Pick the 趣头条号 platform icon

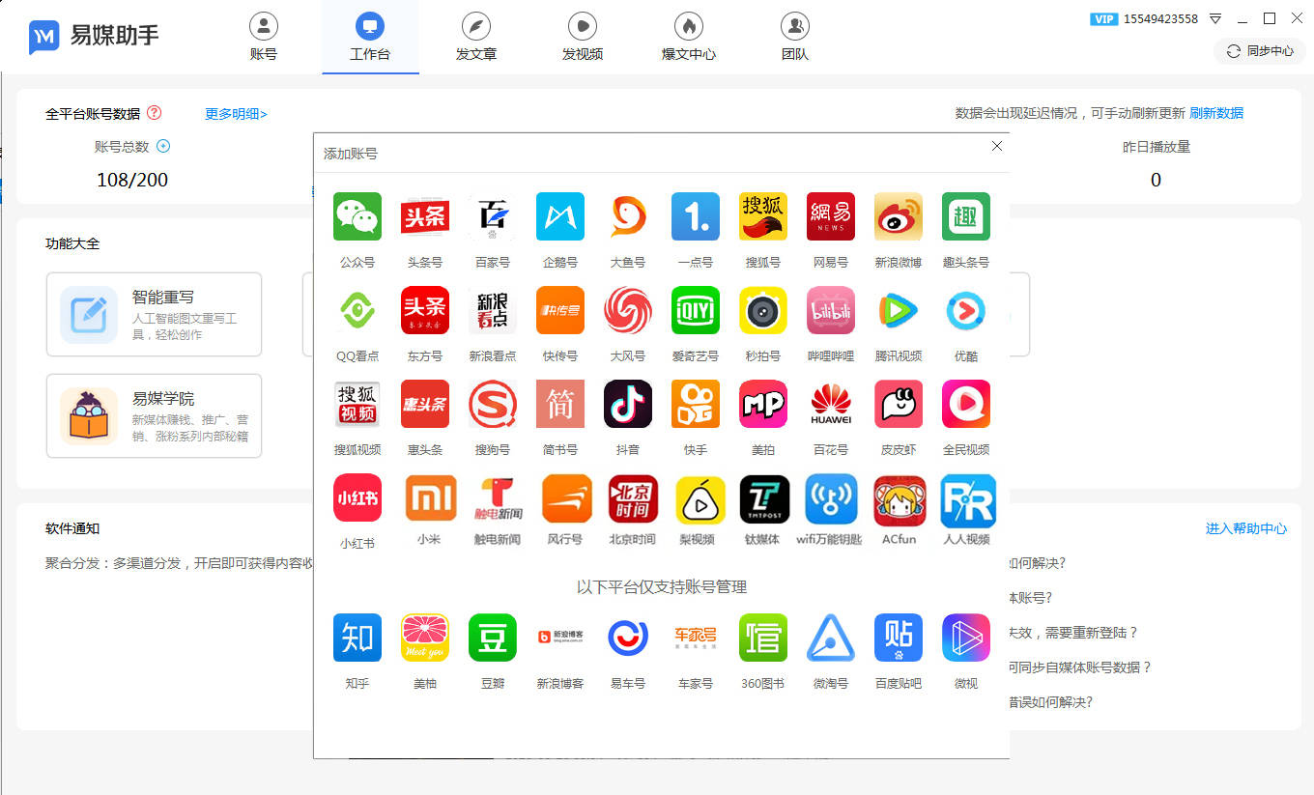tap(966, 216)
